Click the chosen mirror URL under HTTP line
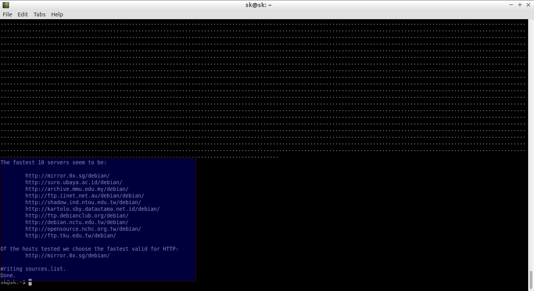 click(68, 256)
